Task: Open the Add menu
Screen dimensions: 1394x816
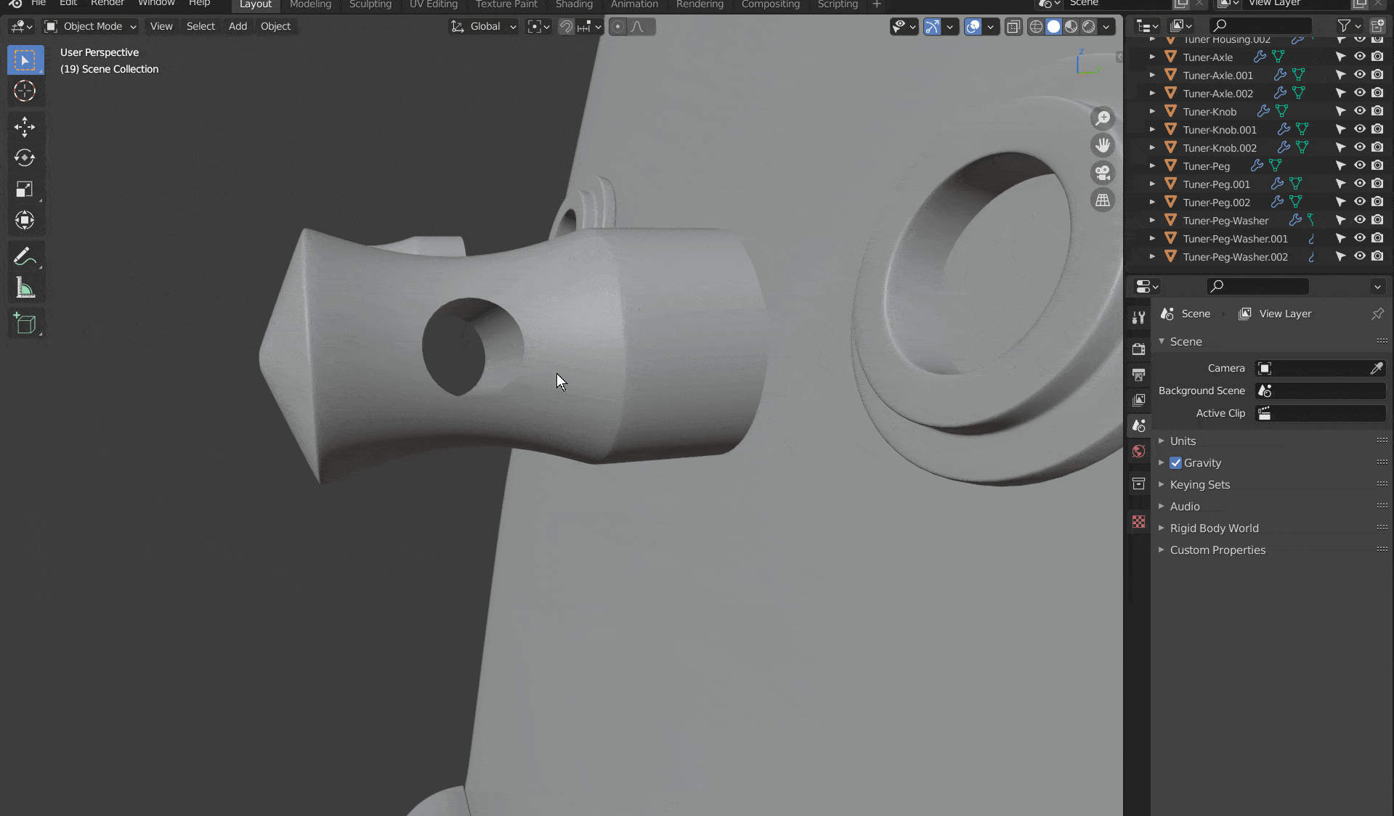Action: 238,26
